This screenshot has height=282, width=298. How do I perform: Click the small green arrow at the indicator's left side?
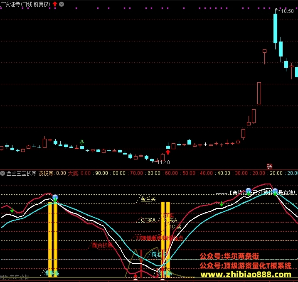[12, 210]
